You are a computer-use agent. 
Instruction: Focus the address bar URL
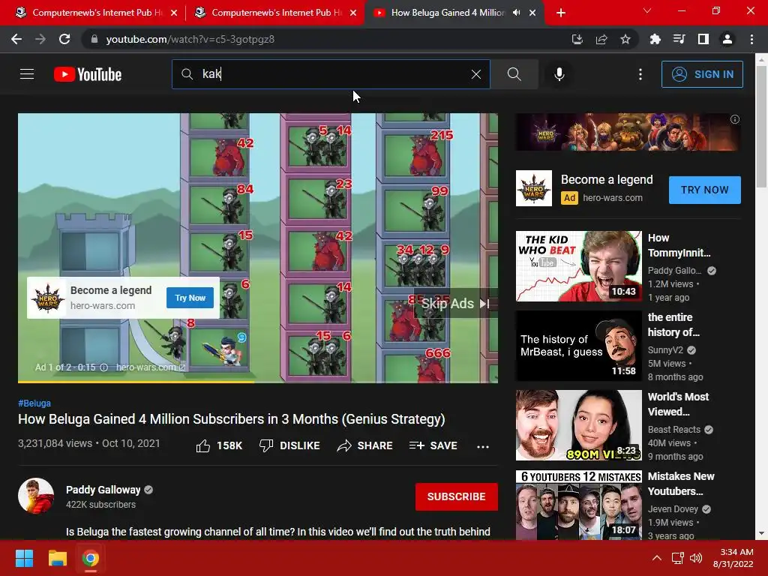[190, 39]
